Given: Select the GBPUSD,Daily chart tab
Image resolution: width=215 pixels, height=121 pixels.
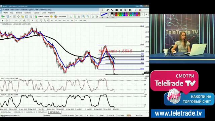Looking at the screenshot, I should (x=55, y=112).
